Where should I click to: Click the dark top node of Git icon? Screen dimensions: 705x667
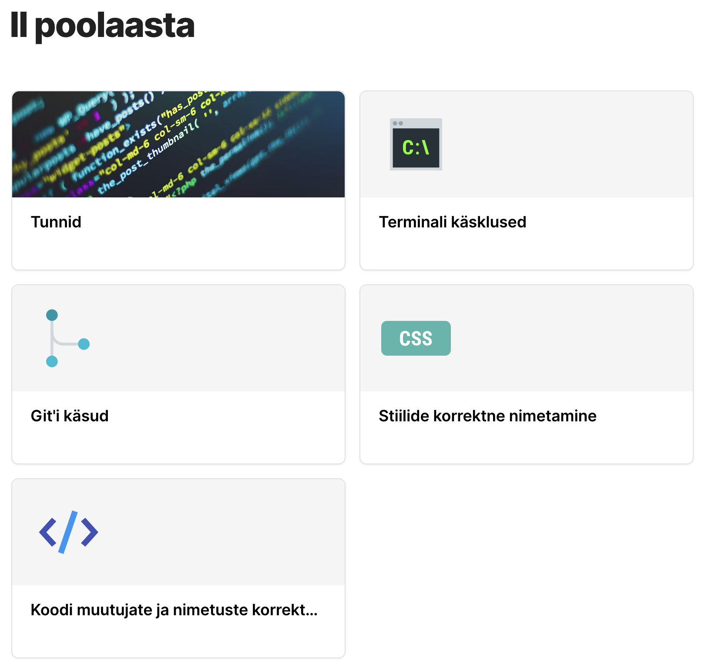coord(52,315)
